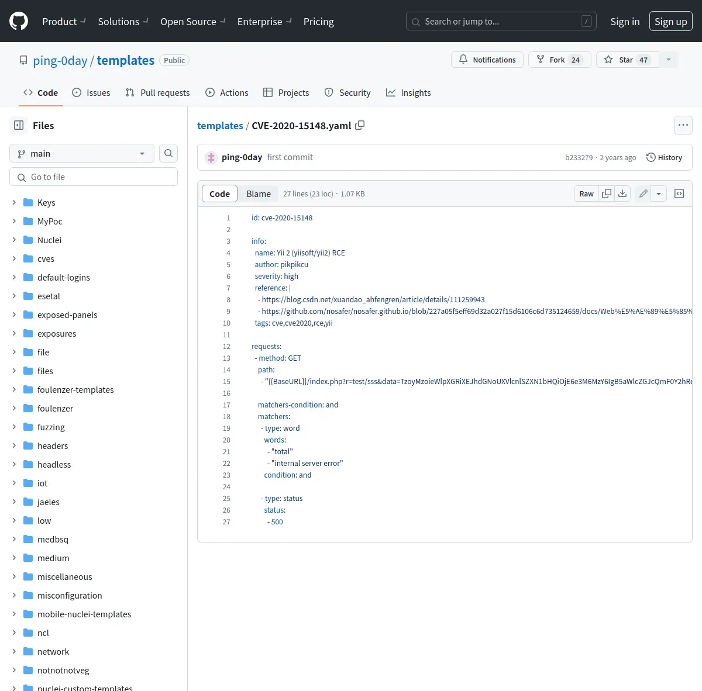Open the headless folder
Screen dimensions: 702x691
click(54, 464)
